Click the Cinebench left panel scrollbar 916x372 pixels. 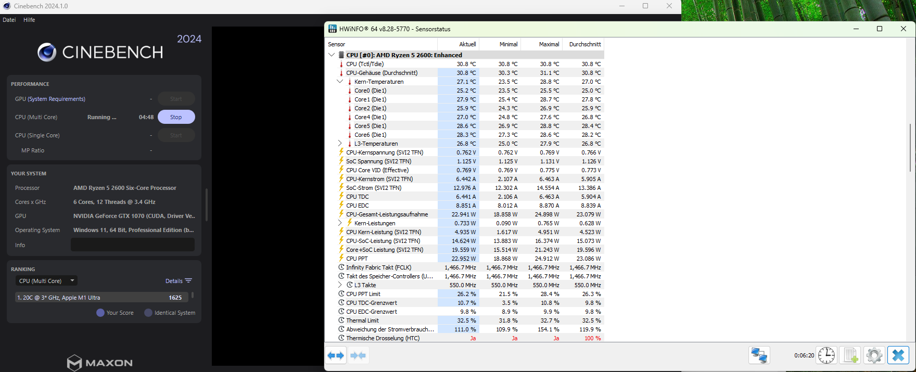pos(207,204)
